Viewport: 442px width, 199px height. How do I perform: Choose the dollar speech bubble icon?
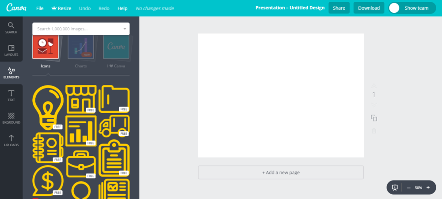pos(48,180)
